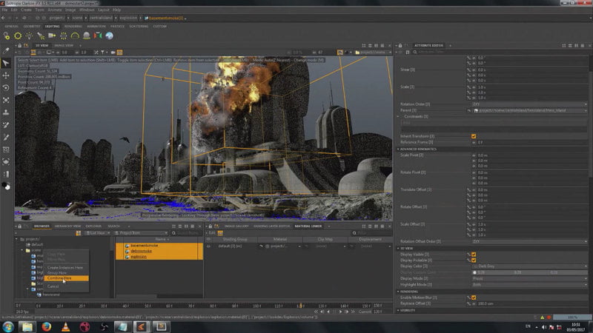593x333 pixels.
Task: Click the red-green camera shelf icon
Action: [x=98, y=36]
